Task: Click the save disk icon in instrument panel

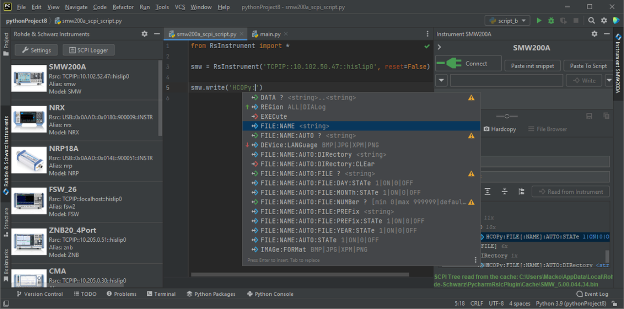Action: coord(589,116)
